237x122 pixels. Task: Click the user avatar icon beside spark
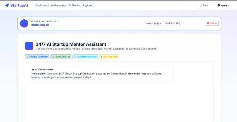click(219, 6)
